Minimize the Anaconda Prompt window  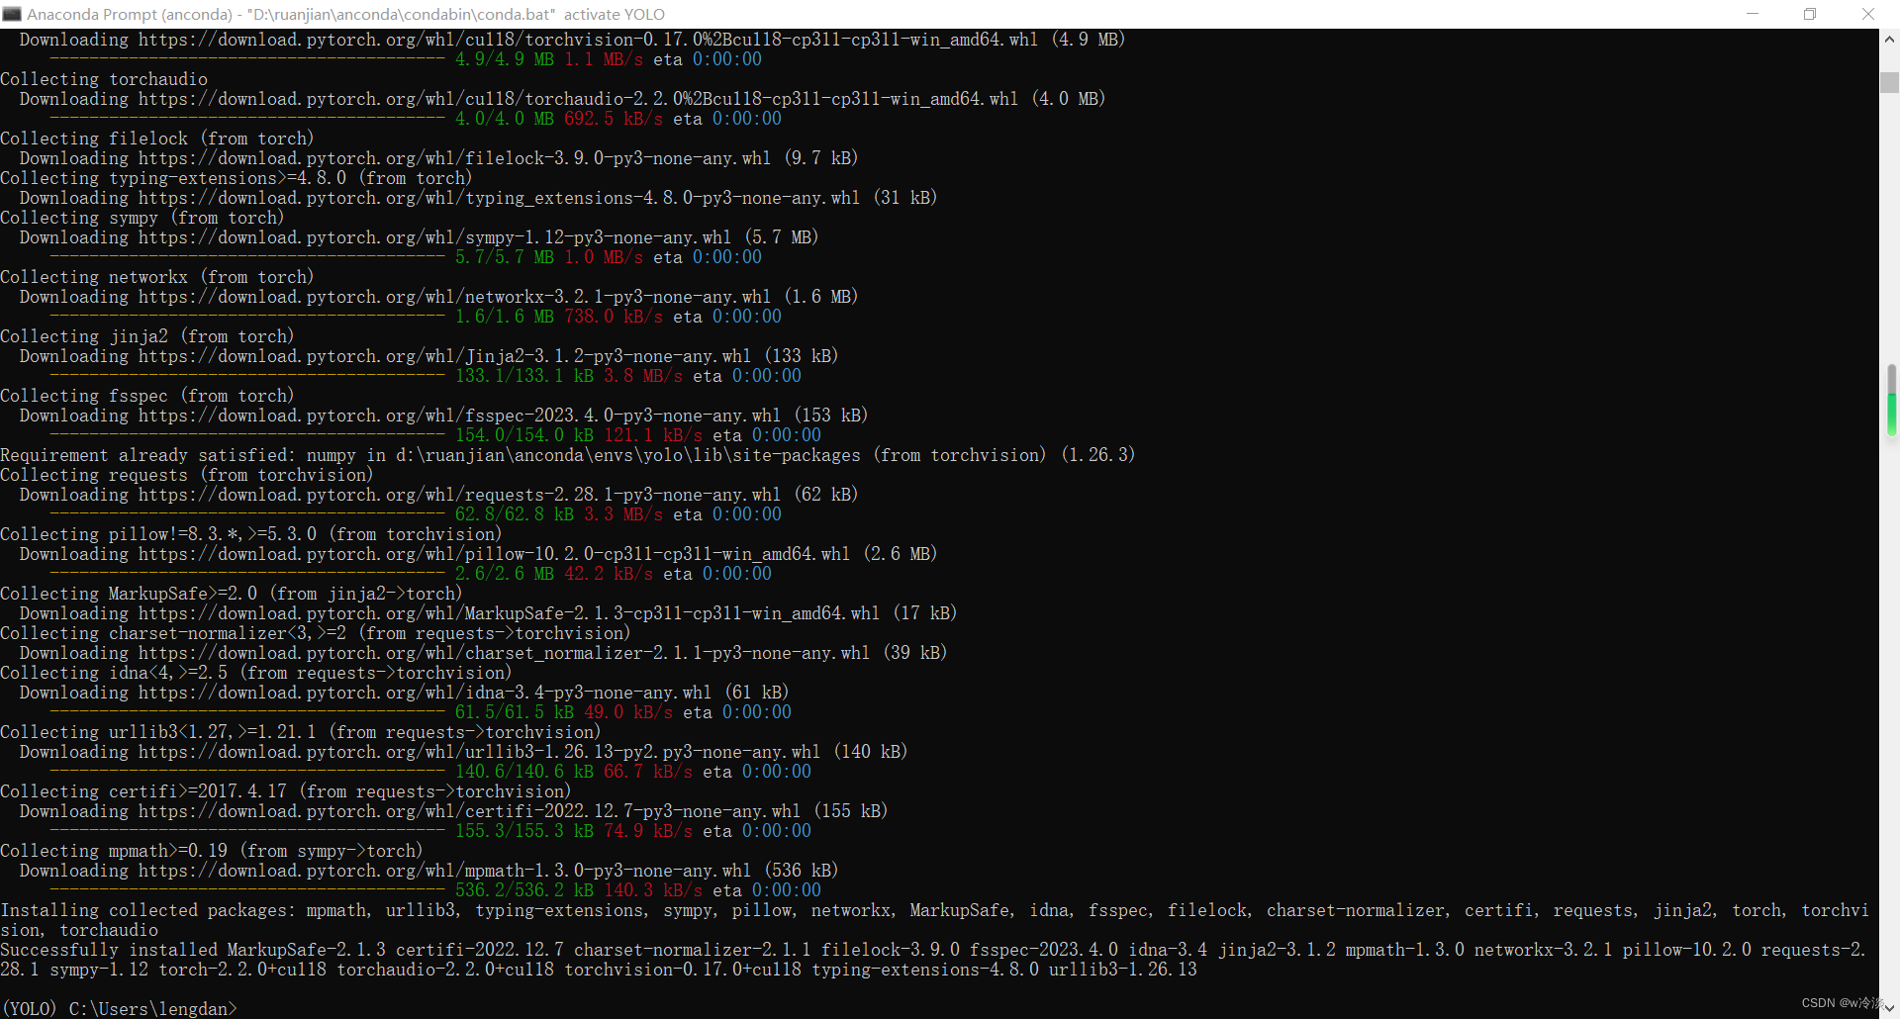click(1753, 14)
